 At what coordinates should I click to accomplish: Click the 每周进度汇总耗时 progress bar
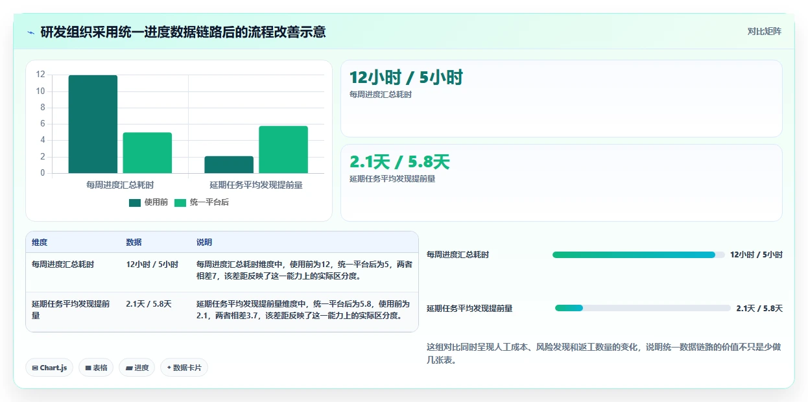(638, 255)
